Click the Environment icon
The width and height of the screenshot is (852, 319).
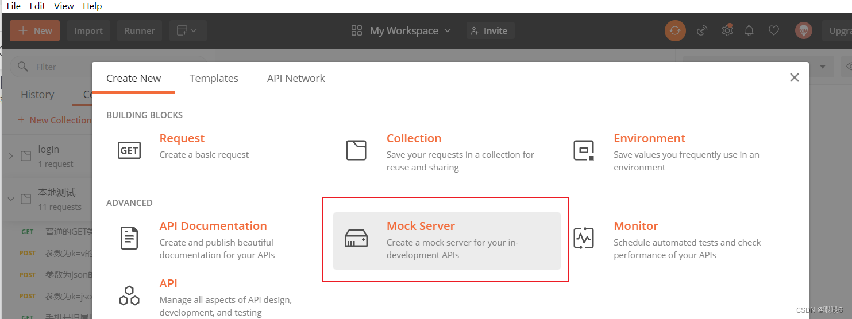pyautogui.click(x=584, y=150)
